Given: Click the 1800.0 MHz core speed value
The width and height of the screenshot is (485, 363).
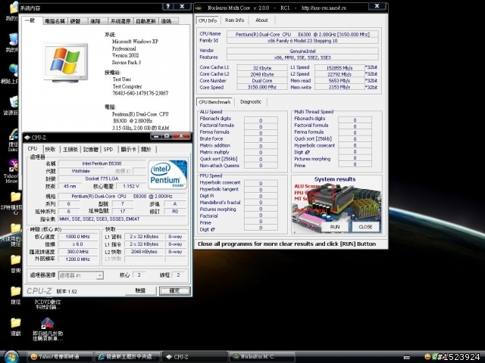Looking at the screenshot, I should pos(77,237).
